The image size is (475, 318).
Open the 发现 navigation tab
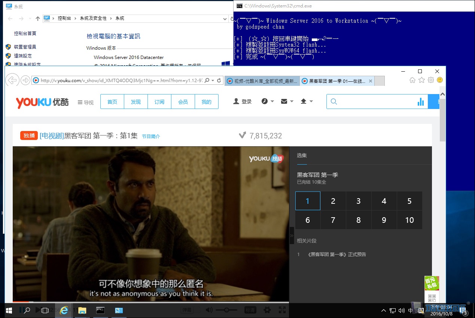coord(136,102)
